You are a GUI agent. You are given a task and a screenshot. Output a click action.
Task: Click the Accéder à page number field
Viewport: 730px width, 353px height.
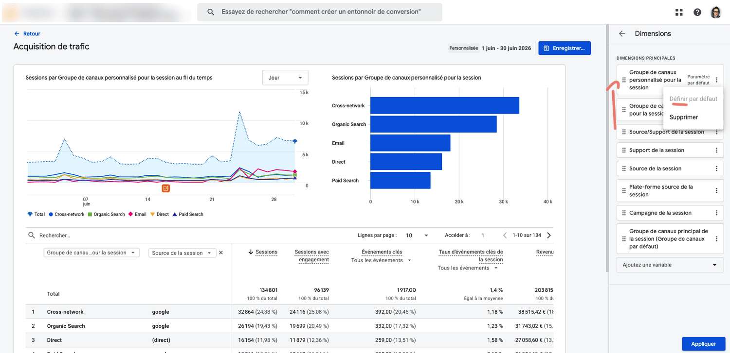click(483, 235)
